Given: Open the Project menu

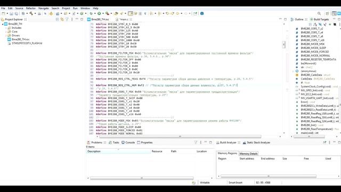Looking at the screenshot, I should (x=66, y=9).
